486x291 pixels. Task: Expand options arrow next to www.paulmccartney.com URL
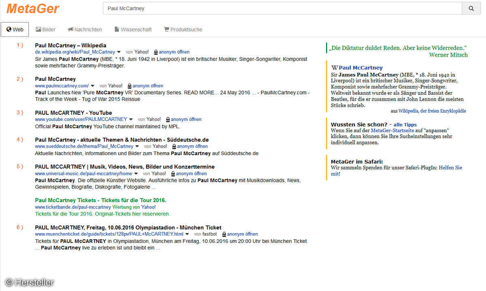tap(92, 86)
